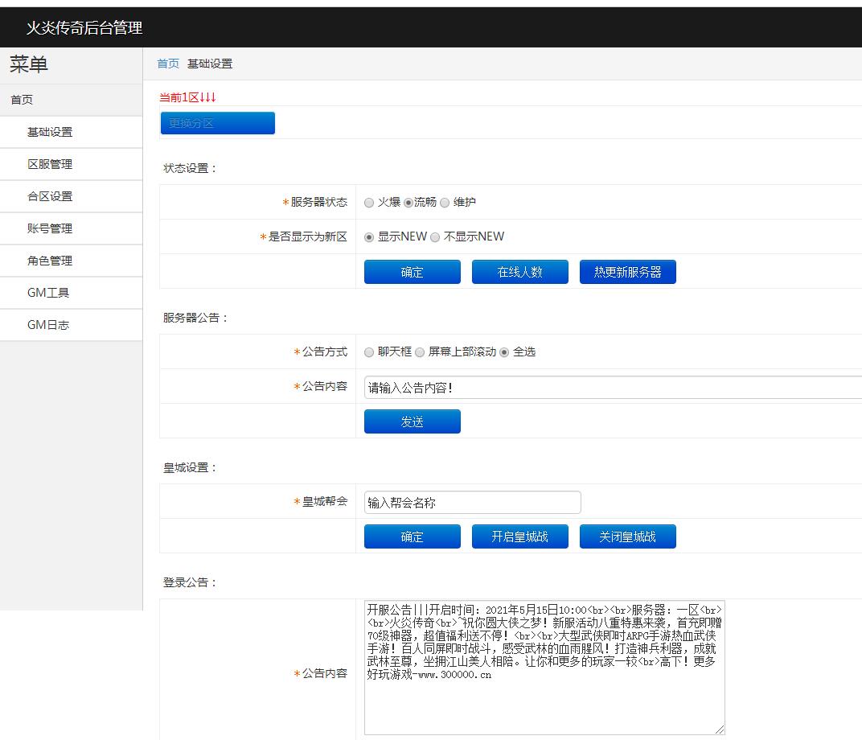Viewport: 862px width, 740px height.
Task: Send the announcement with 发送 button
Action: point(412,421)
